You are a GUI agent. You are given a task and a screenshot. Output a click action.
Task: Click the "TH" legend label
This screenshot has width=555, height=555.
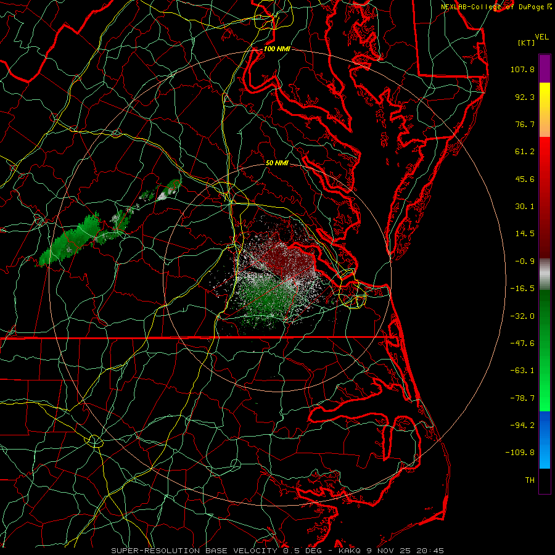coord(530,480)
